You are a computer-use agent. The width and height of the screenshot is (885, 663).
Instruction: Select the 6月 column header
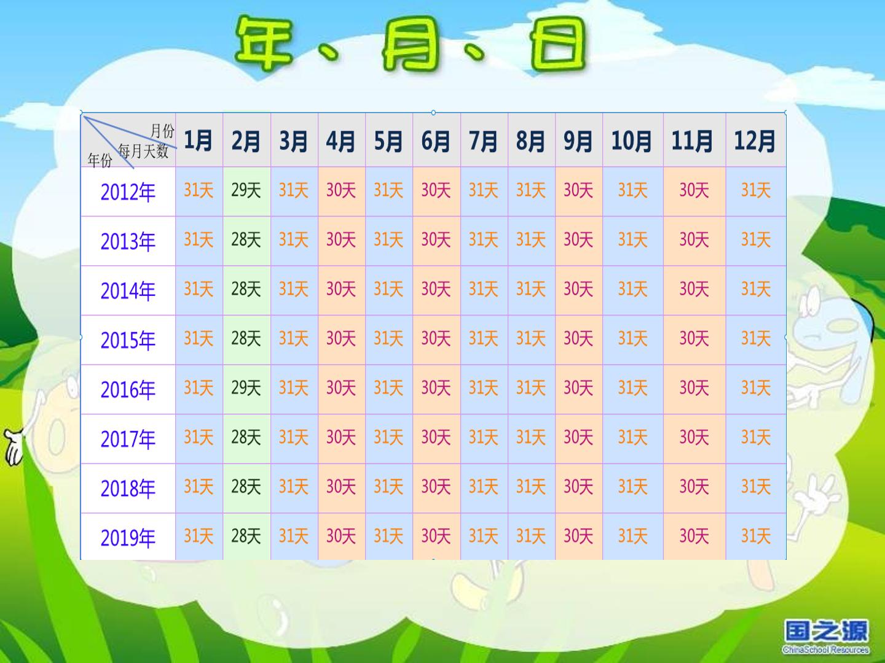tap(436, 141)
